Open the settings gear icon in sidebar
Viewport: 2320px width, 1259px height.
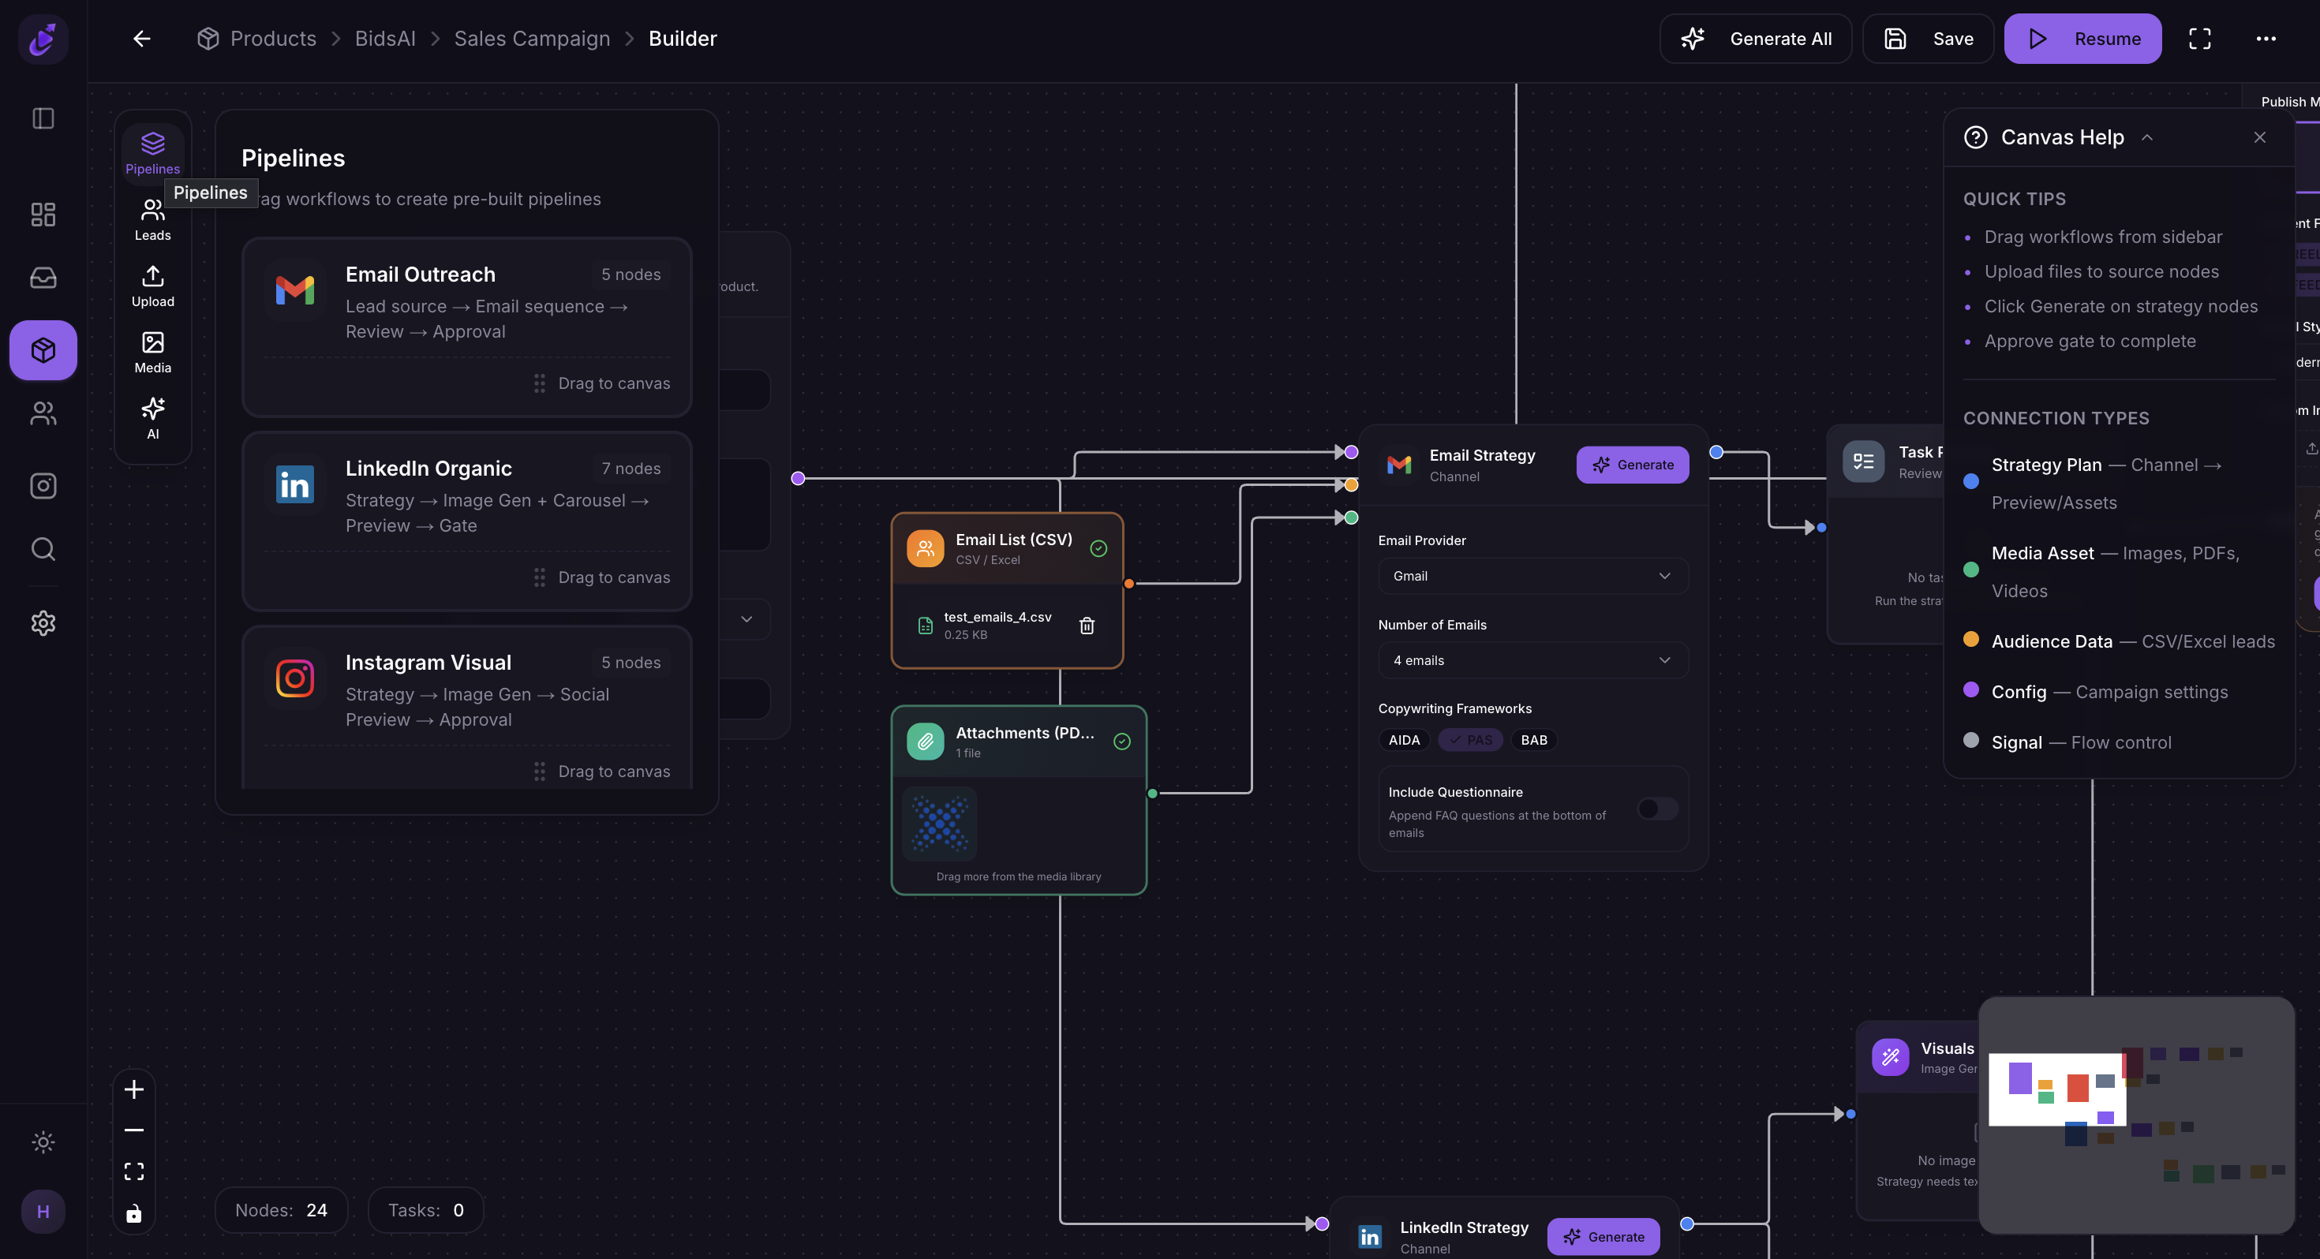pyautogui.click(x=43, y=623)
